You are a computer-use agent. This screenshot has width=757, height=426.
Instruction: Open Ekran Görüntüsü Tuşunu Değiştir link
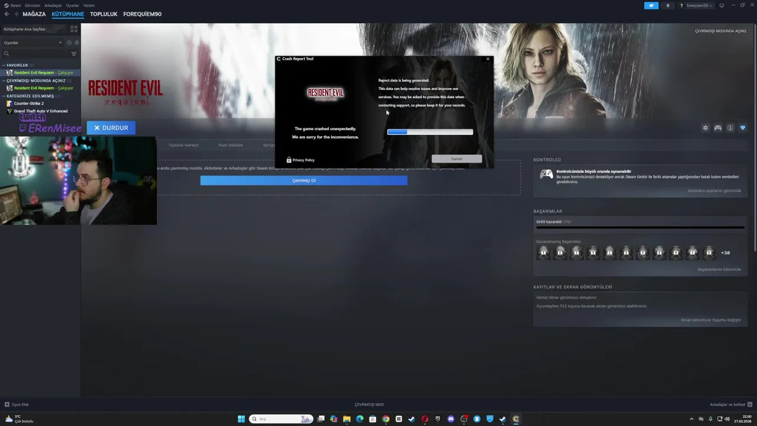coord(711,320)
